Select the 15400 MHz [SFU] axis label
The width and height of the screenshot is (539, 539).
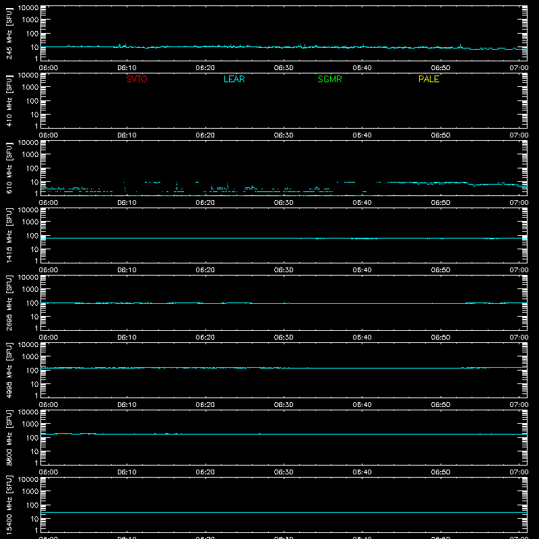tap(9, 505)
